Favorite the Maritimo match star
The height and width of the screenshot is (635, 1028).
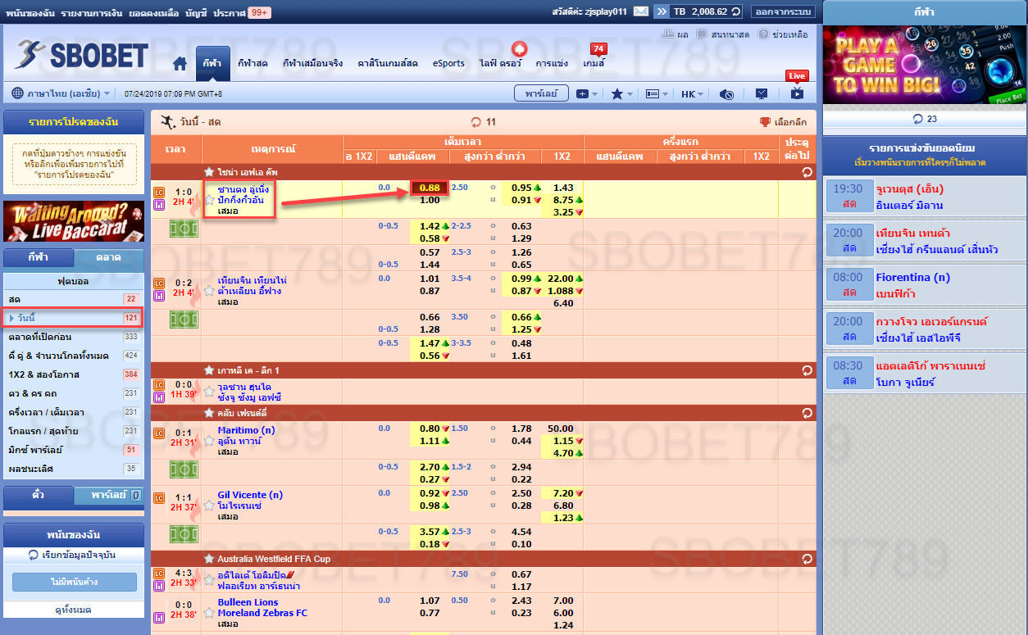click(210, 441)
